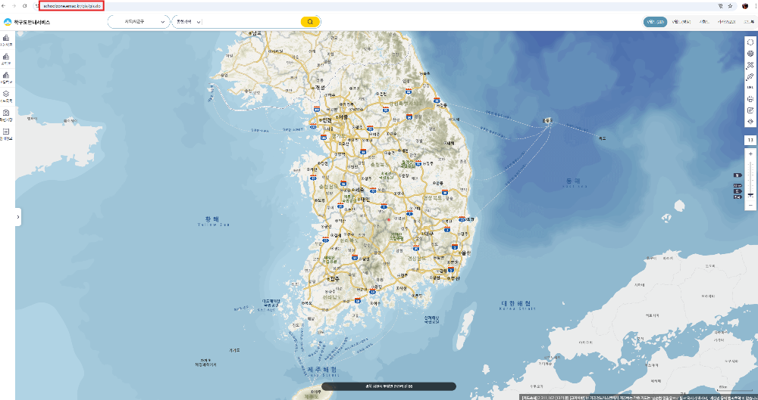
Task: Click the dark info bar at map bottom
Action: (389, 386)
